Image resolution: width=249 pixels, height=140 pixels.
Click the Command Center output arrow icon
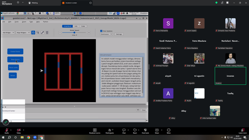pos(138,110)
